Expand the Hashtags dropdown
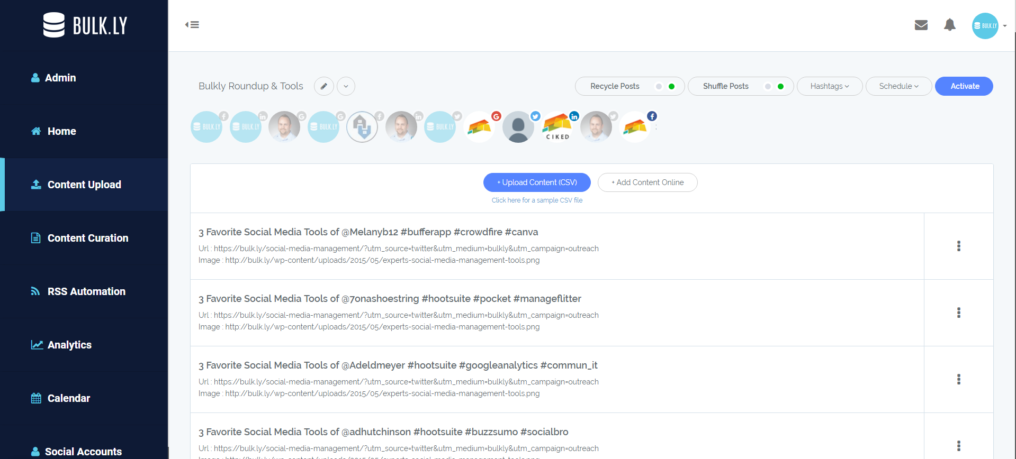Image resolution: width=1016 pixels, height=459 pixels. 829,86
